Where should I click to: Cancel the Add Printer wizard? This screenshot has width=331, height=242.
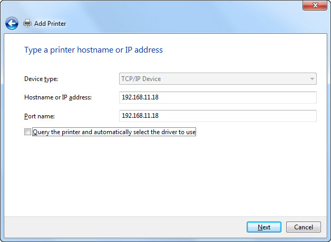(303, 227)
